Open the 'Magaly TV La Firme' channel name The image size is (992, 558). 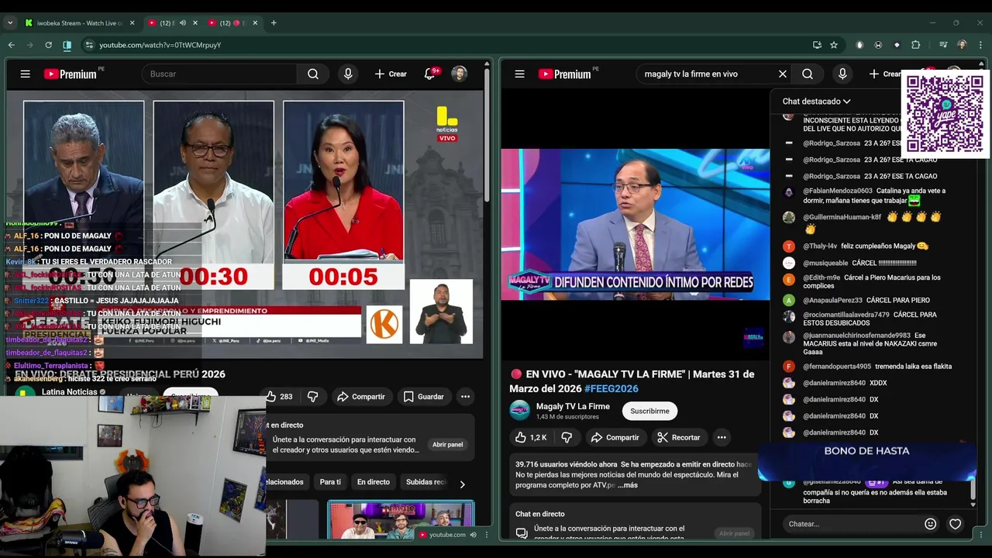pos(573,406)
